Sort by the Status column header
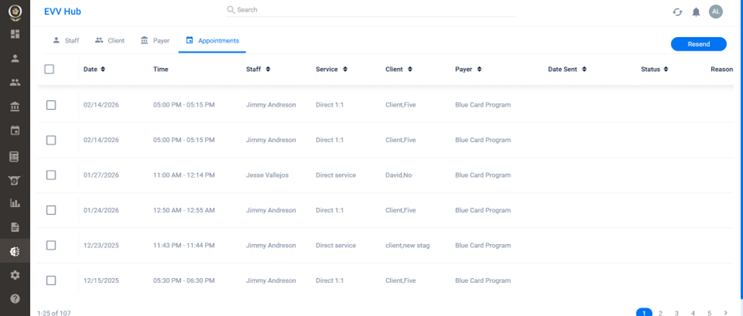 pyautogui.click(x=654, y=70)
